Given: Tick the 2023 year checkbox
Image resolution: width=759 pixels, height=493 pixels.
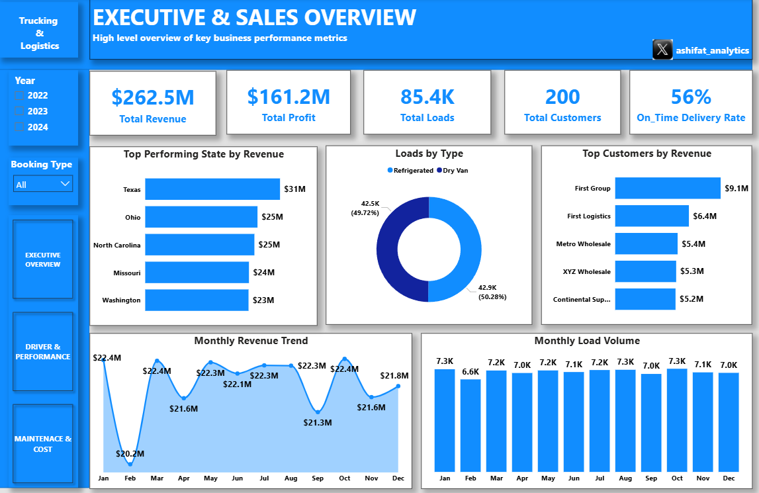Looking at the screenshot, I should pyautogui.click(x=19, y=111).
